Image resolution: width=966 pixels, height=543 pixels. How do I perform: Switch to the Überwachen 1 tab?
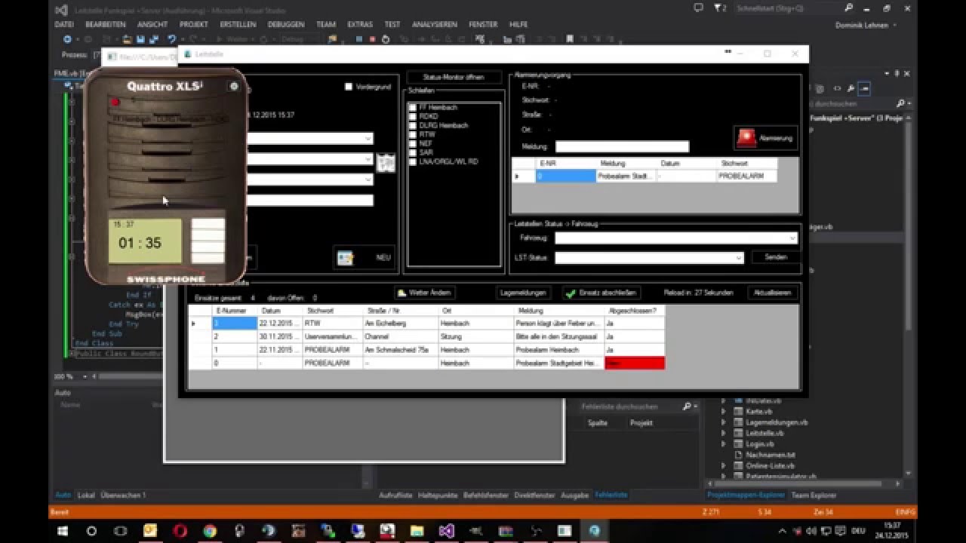point(123,495)
